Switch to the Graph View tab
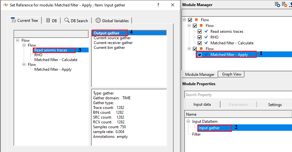Screen dimensions: 292x152 coord(231,74)
